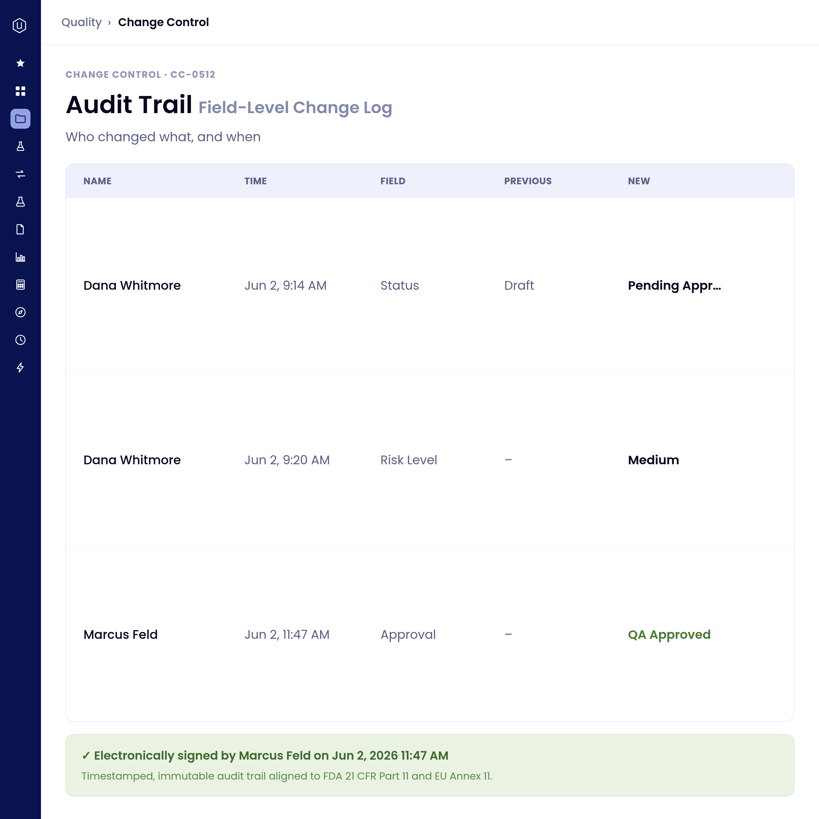The width and height of the screenshot is (819, 819).
Task: Open the swap arrows icon in the sidebar
Action: pyautogui.click(x=20, y=174)
